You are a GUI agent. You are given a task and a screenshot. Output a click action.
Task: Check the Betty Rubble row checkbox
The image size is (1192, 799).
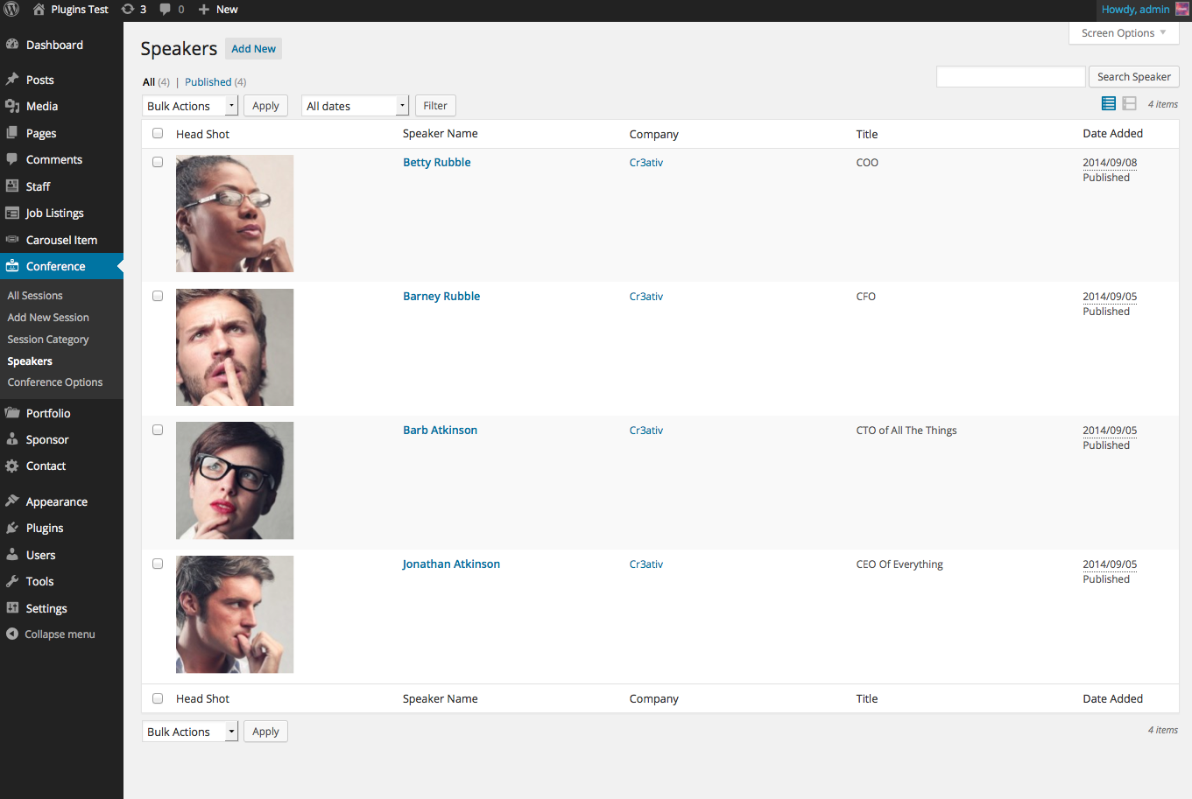tap(158, 162)
